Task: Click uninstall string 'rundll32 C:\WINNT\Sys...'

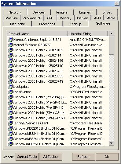Action: 88,40
